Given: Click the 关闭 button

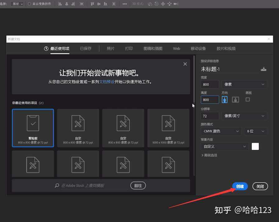Looking at the screenshot, I should coord(260,186).
